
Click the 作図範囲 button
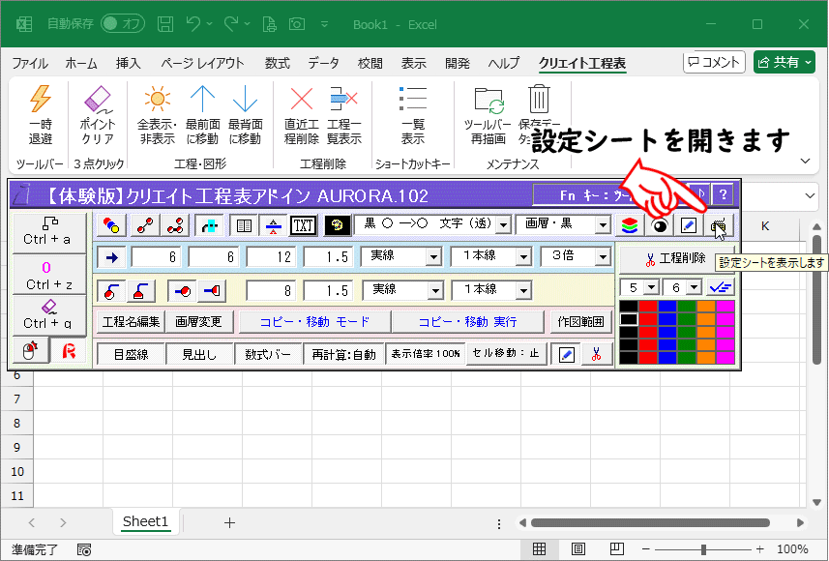581,322
